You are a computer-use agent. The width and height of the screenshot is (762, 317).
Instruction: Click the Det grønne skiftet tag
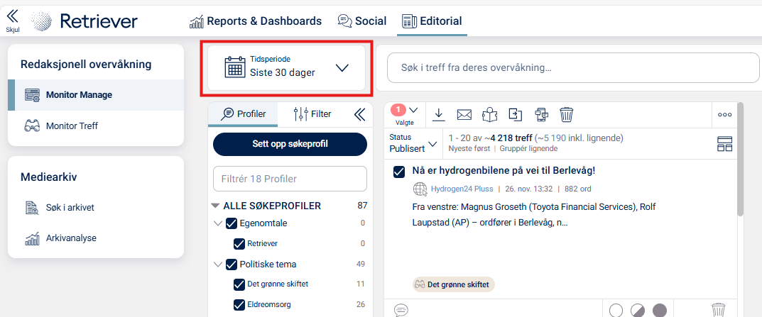[454, 284]
